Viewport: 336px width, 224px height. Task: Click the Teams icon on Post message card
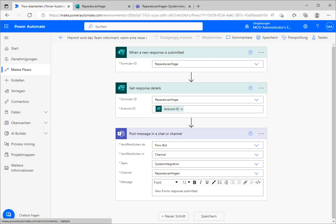(121, 134)
